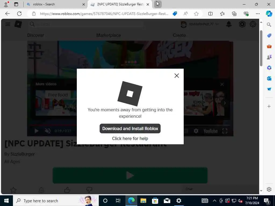Switch to the roblox - Search tab

(56, 4)
